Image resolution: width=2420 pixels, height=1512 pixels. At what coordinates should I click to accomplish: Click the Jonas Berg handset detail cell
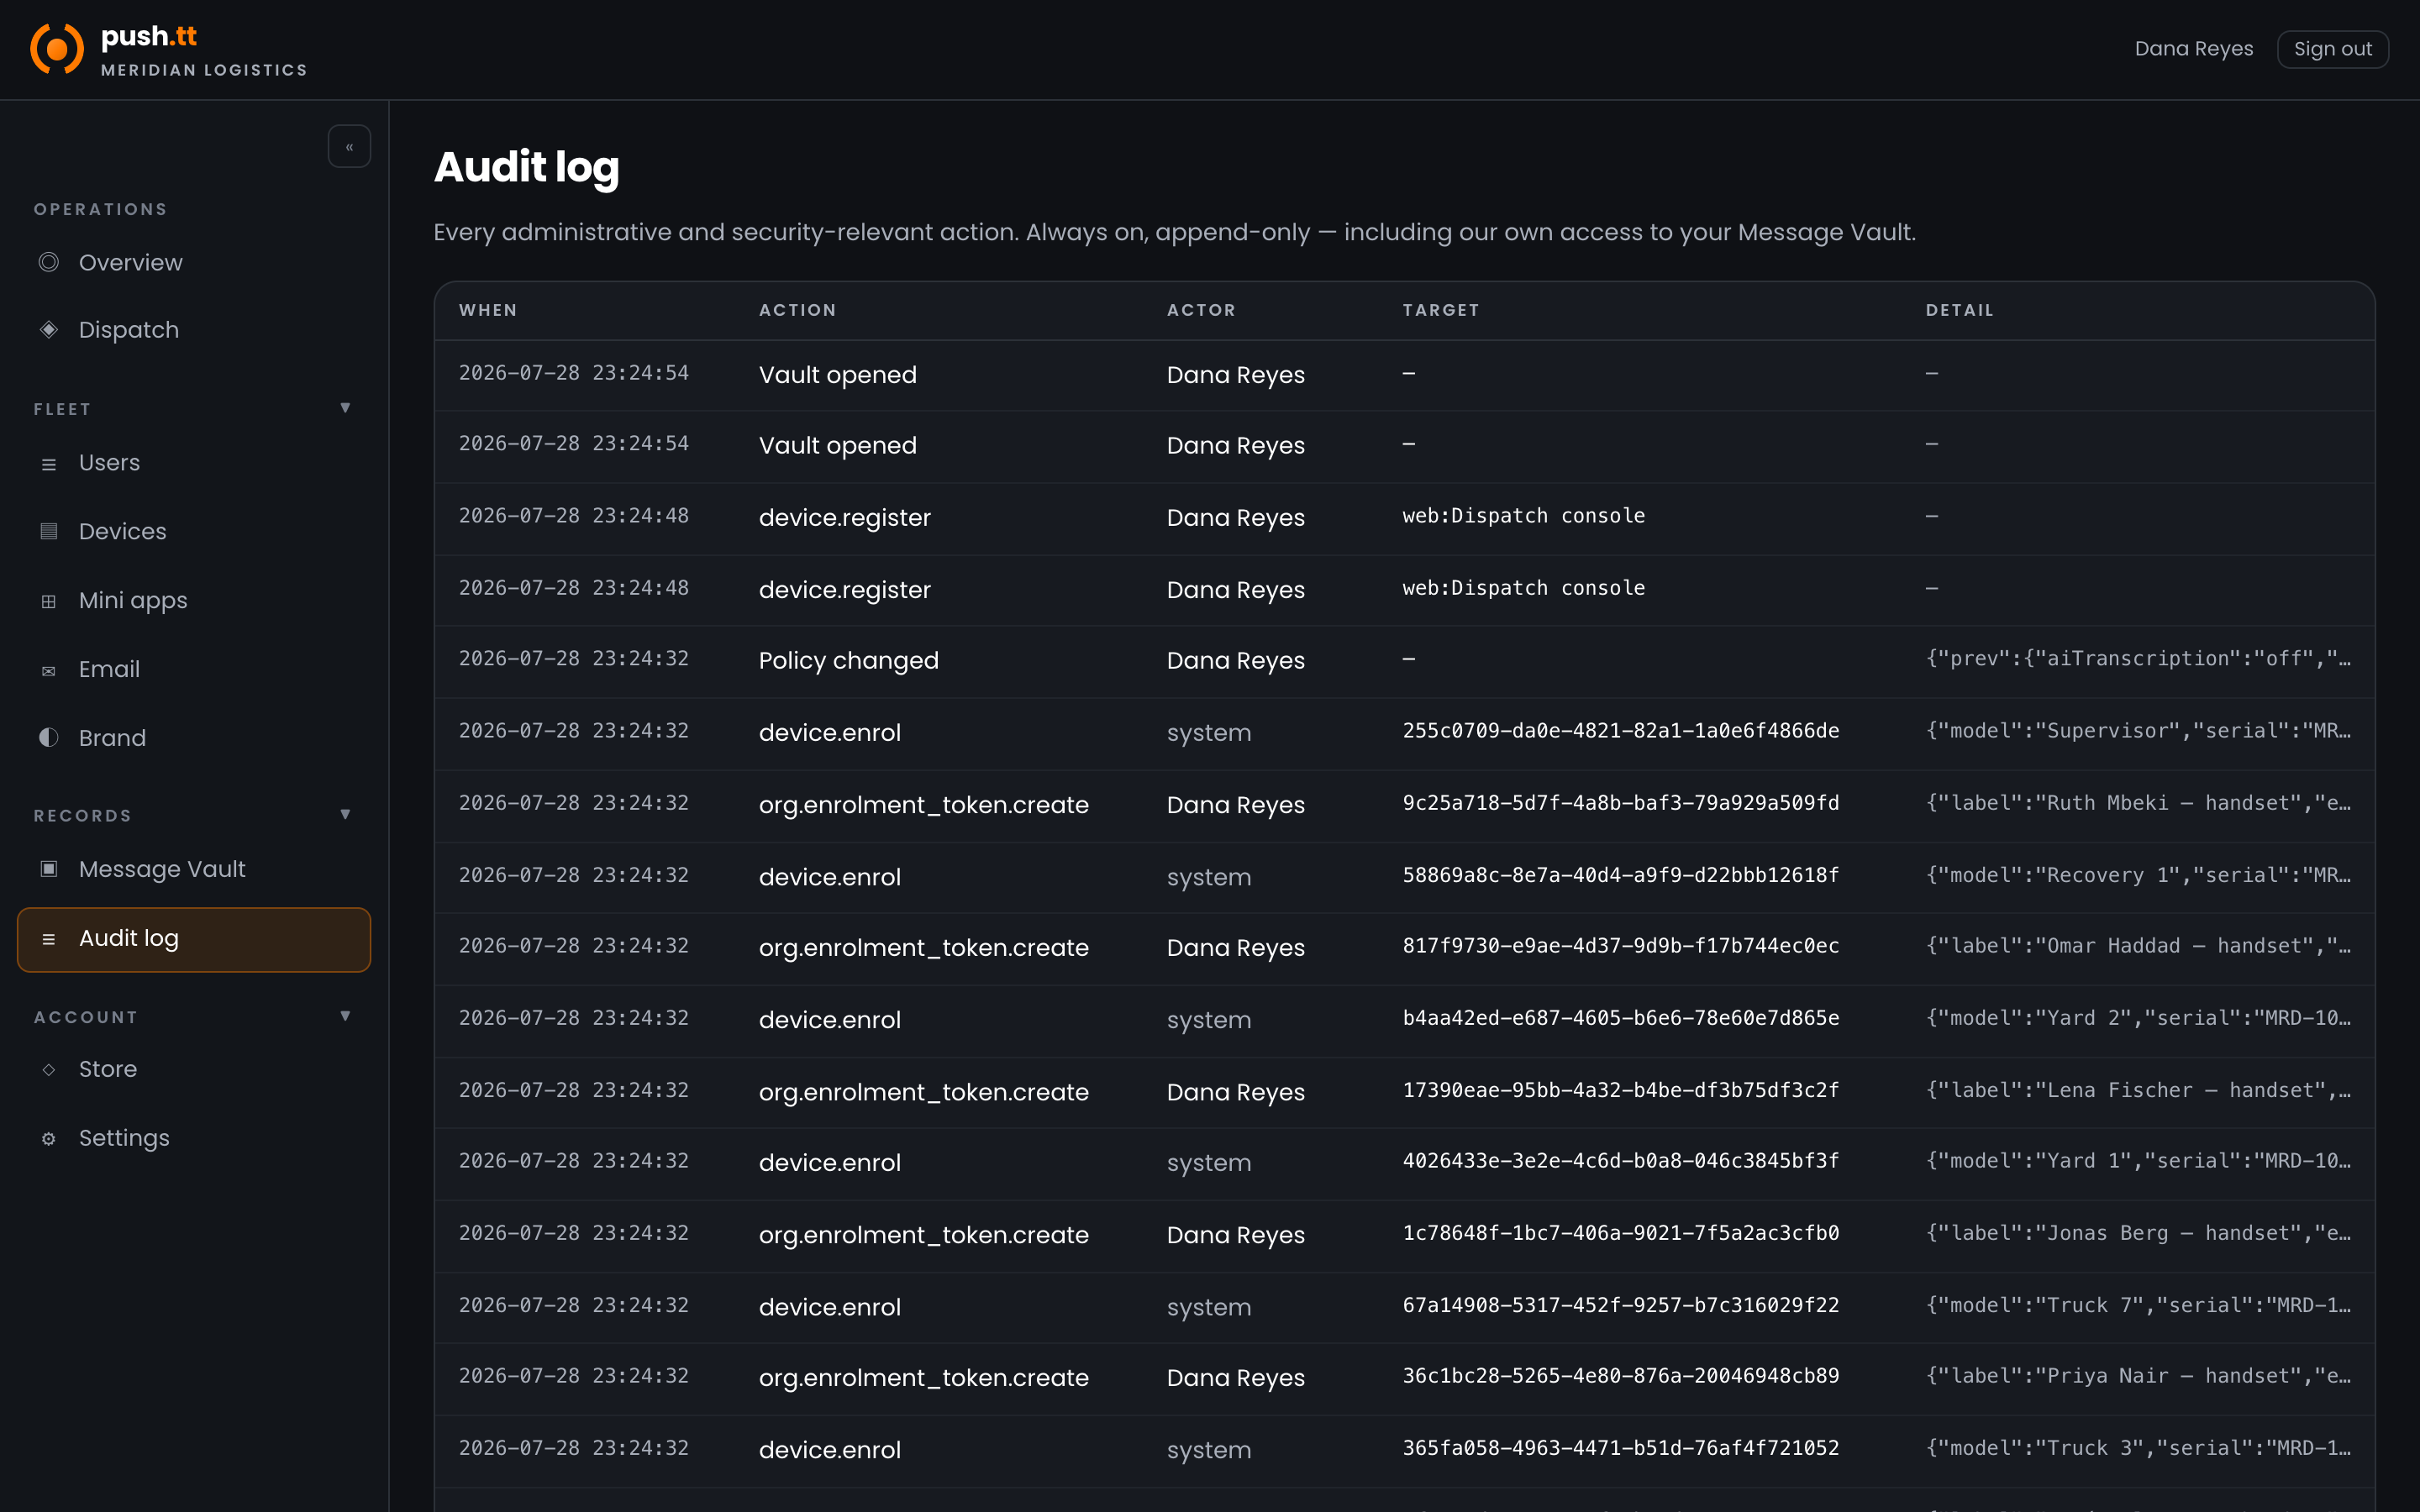pos(2138,1233)
